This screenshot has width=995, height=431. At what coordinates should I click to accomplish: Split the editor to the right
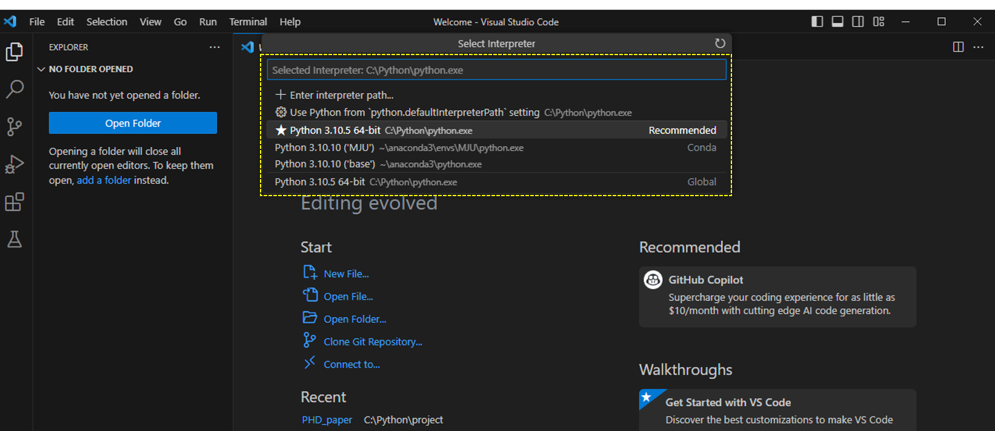pyautogui.click(x=958, y=47)
